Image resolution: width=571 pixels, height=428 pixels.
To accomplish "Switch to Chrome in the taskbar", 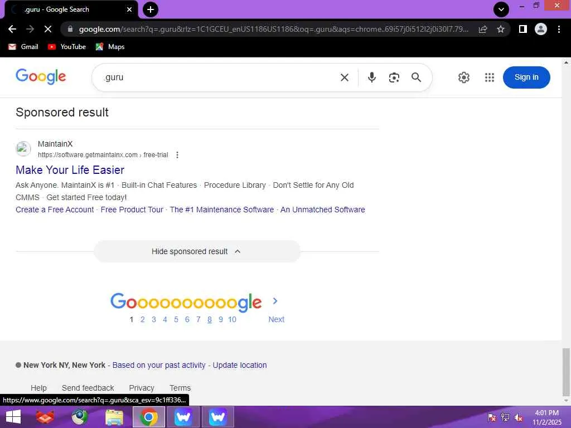I will (148, 417).
